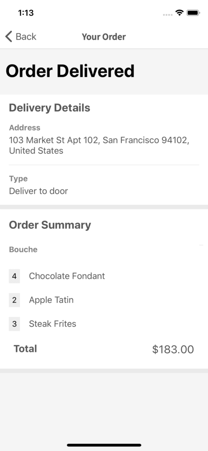Tap the Back chevron arrow icon
Image resolution: width=208 pixels, height=451 pixels.
pos(9,37)
